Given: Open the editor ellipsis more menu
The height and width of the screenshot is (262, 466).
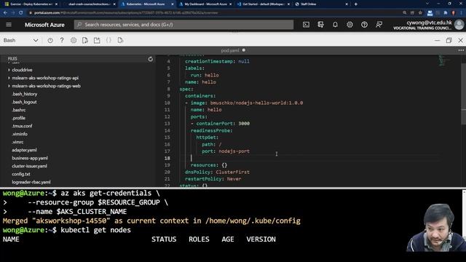Looking at the screenshot, I should [461, 50].
